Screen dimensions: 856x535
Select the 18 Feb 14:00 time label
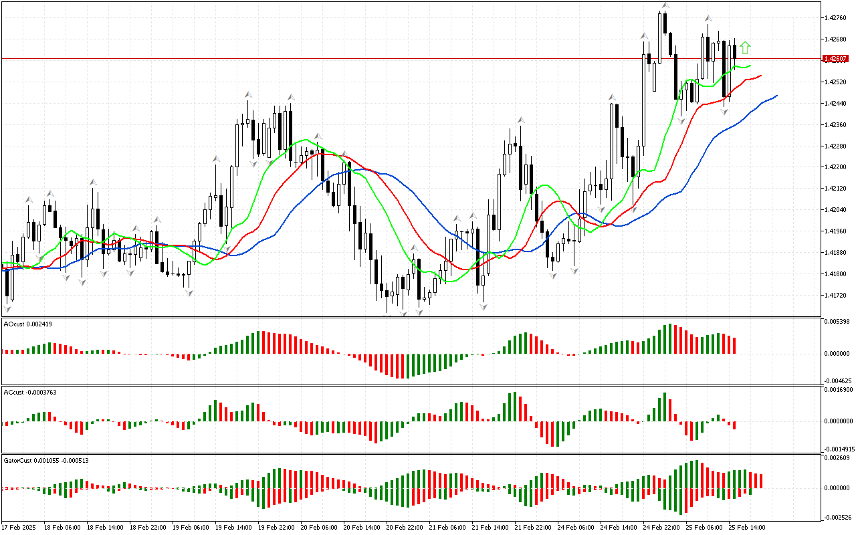click(105, 528)
